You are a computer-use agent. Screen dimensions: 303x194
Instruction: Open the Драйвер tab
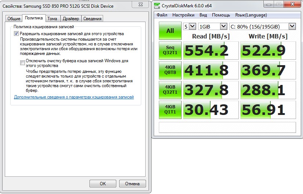(x=71, y=19)
